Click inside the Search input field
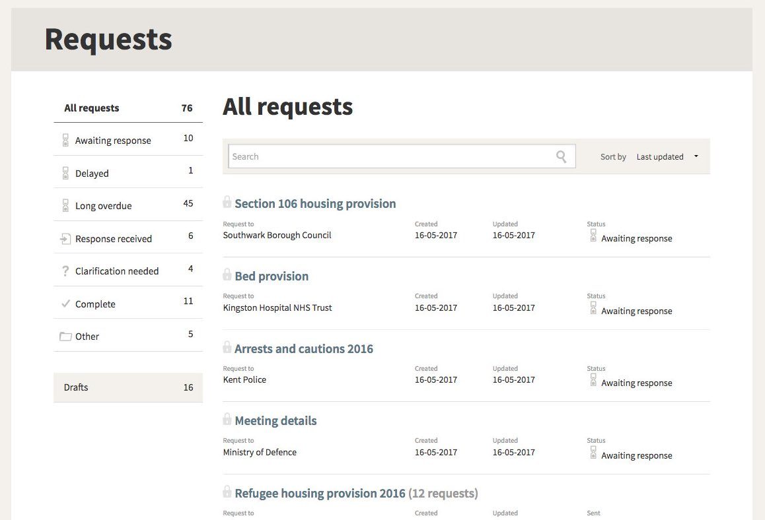 [x=396, y=156]
